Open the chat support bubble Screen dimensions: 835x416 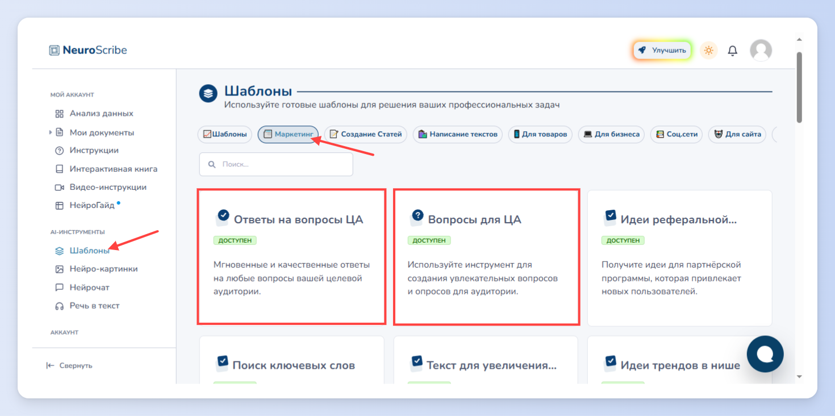click(x=765, y=354)
